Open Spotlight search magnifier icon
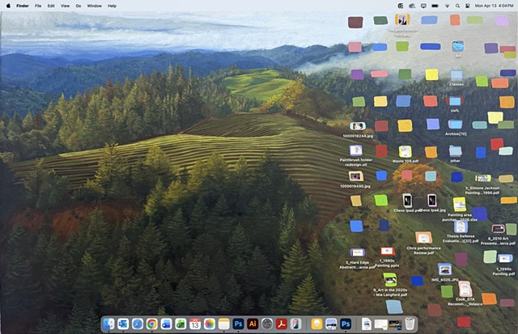Viewport: 518px width, 334px height. (x=457, y=6)
